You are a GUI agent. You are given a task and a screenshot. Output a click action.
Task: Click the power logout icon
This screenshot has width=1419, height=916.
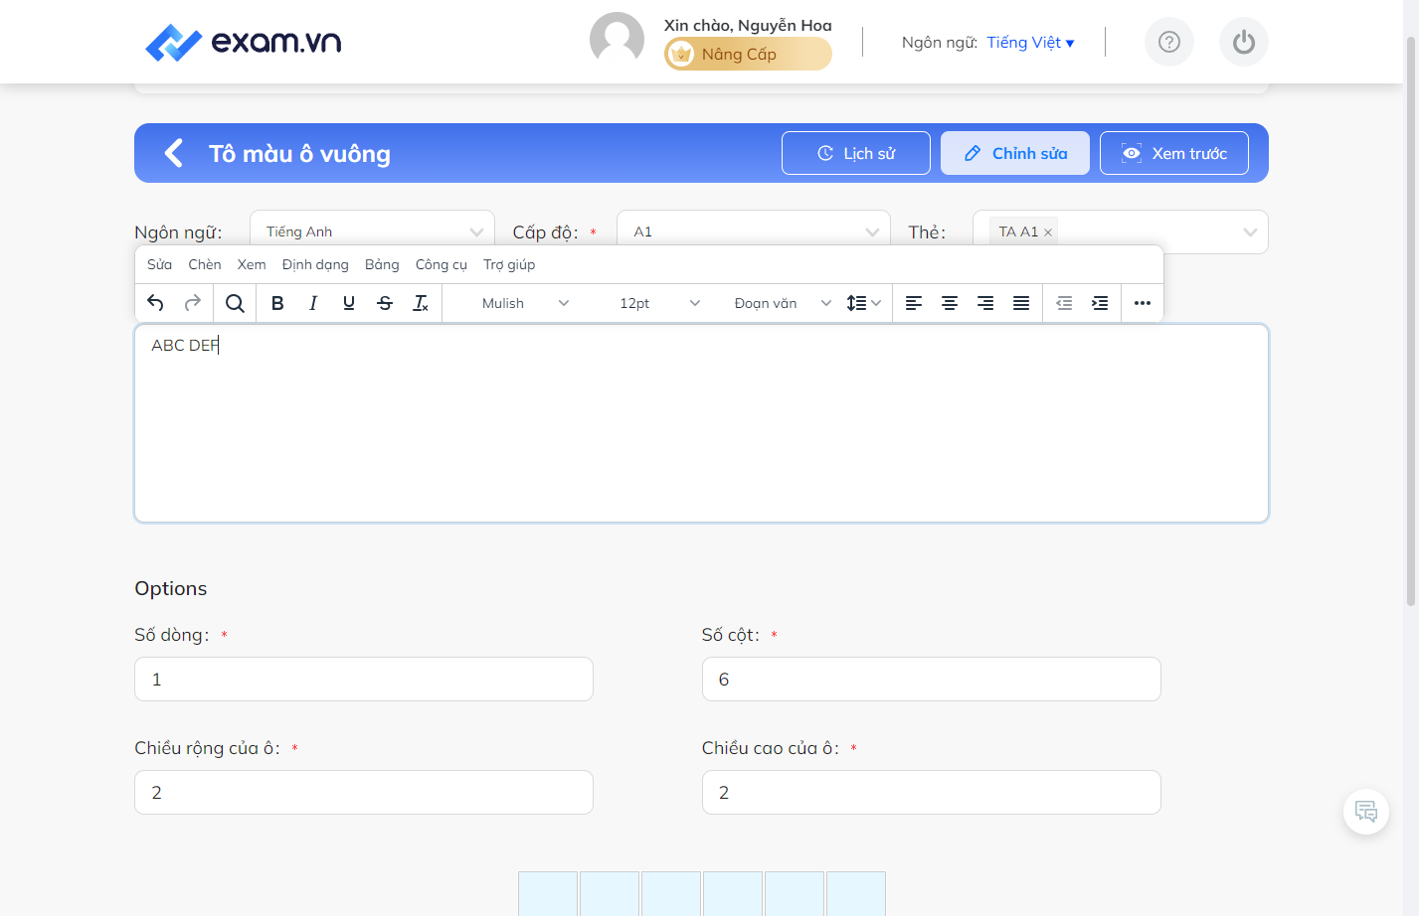(x=1244, y=42)
